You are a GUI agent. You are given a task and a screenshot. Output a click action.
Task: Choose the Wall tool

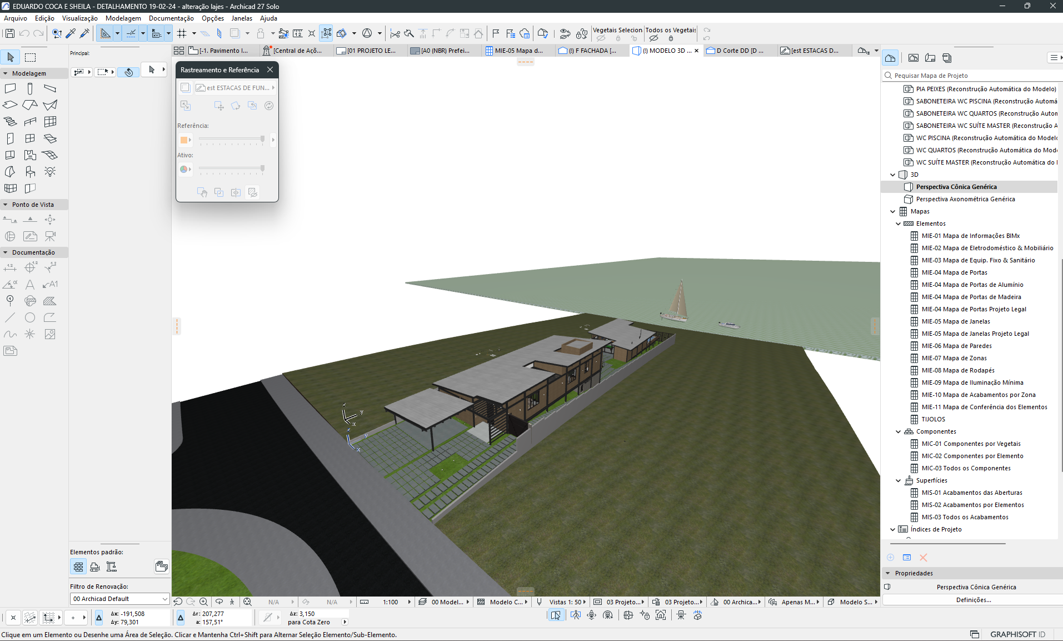(10, 88)
